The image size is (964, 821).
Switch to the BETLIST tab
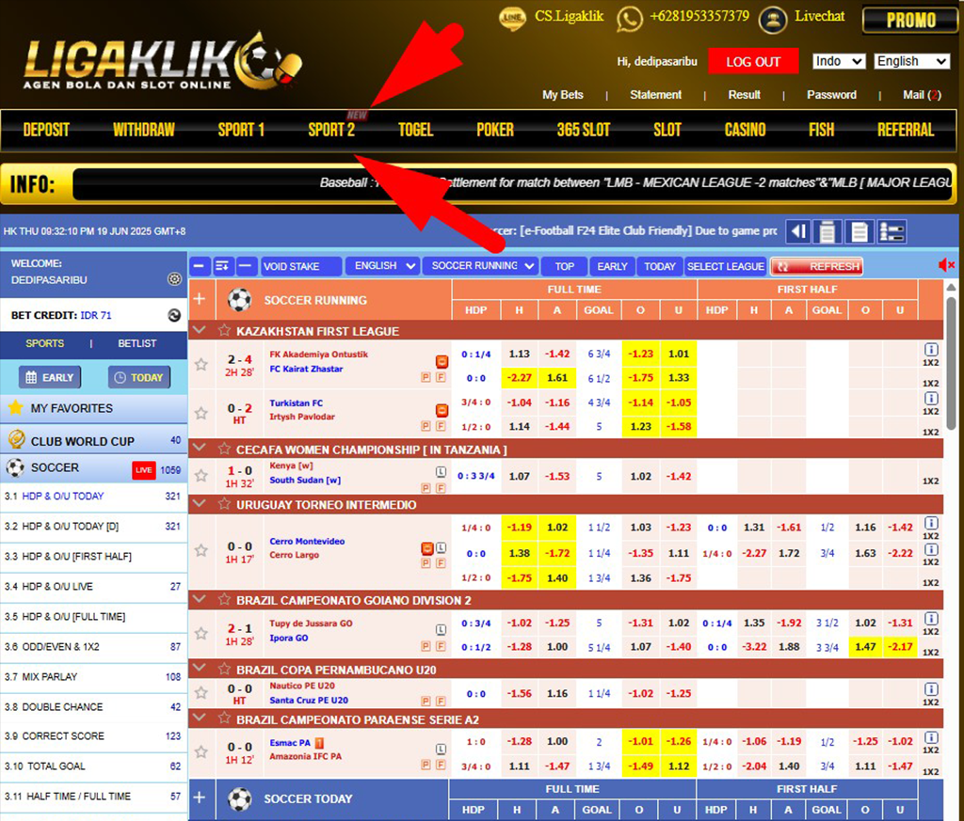click(x=137, y=343)
